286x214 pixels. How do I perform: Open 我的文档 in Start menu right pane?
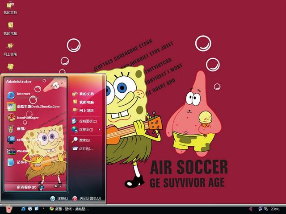click(83, 94)
